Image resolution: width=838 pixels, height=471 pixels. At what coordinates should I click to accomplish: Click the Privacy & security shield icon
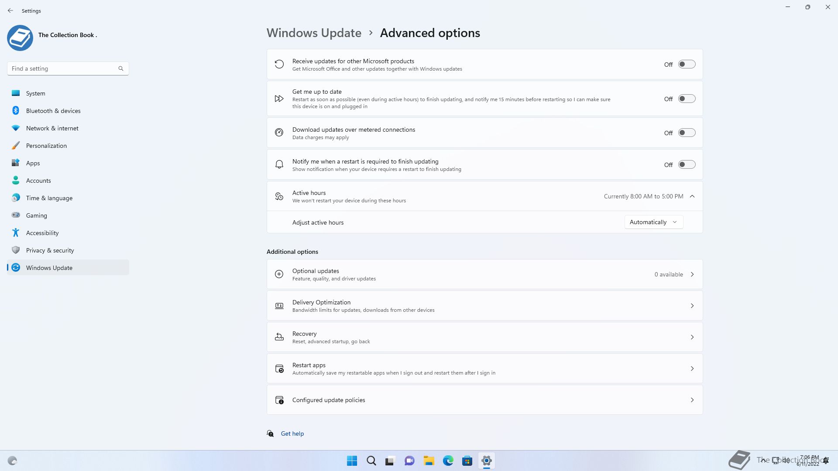point(16,250)
